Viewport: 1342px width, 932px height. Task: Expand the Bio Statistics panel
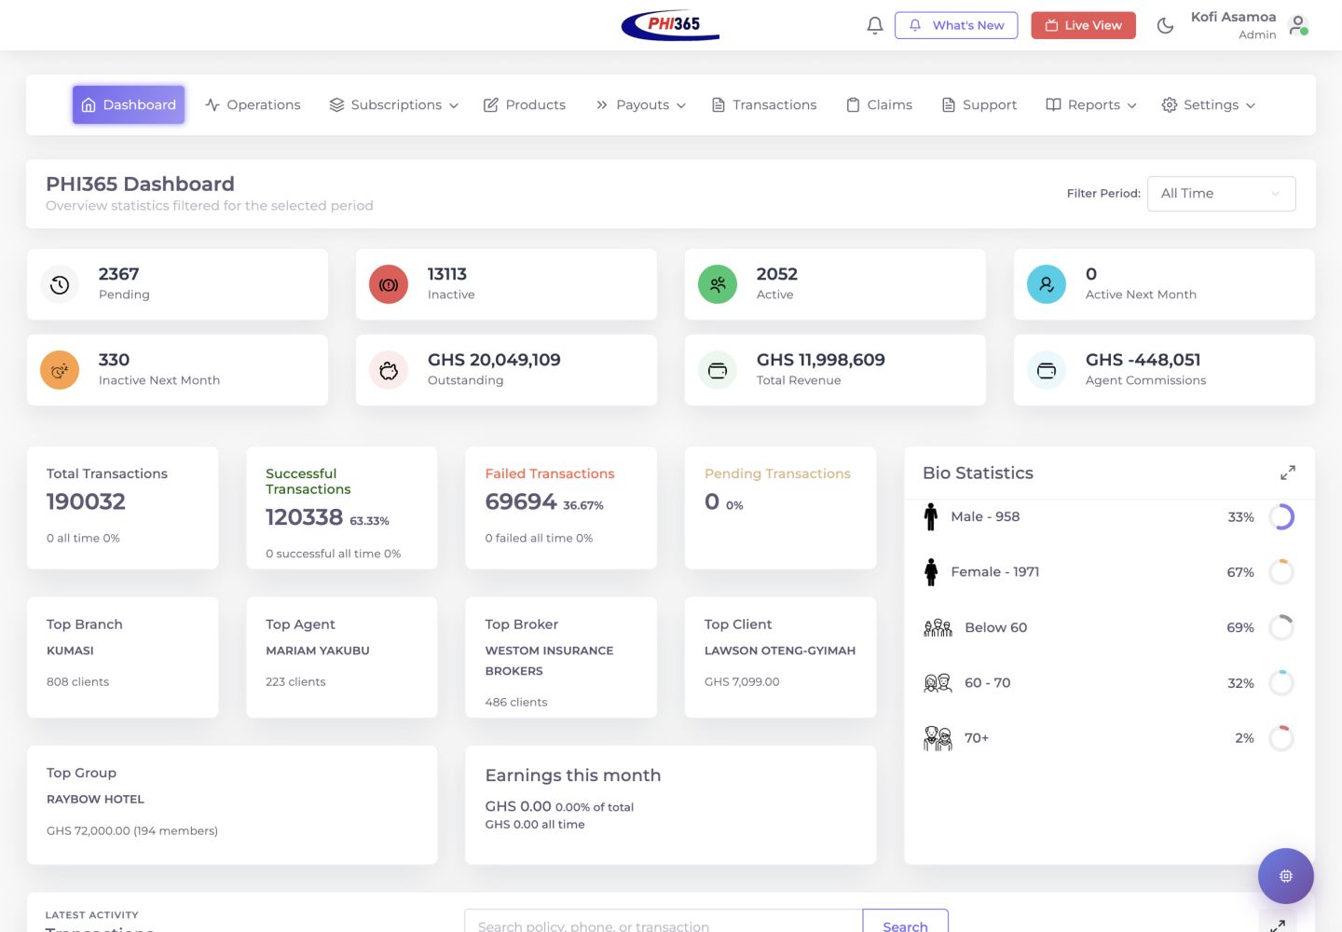tap(1288, 473)
